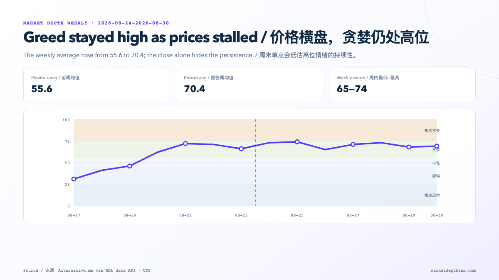
Task: Click the x-axis label 08-29
Action: (x=409, y=215)
